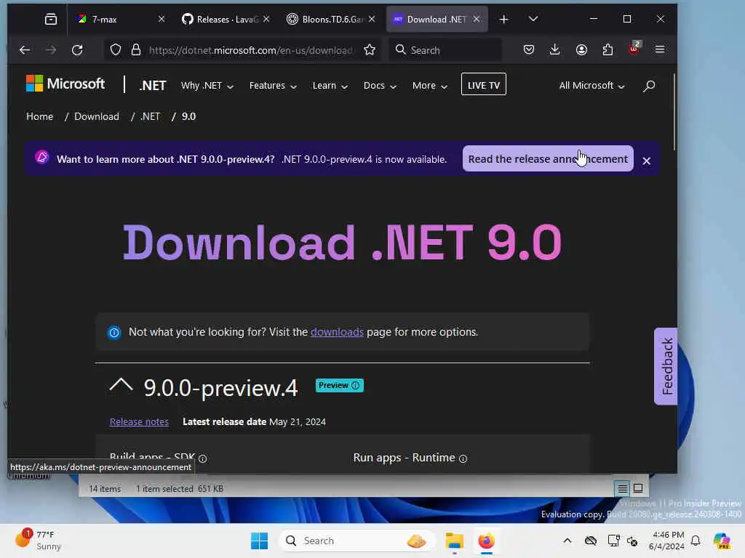
Task: Click the page vertical scrollbar
Action: pos(674,111)
